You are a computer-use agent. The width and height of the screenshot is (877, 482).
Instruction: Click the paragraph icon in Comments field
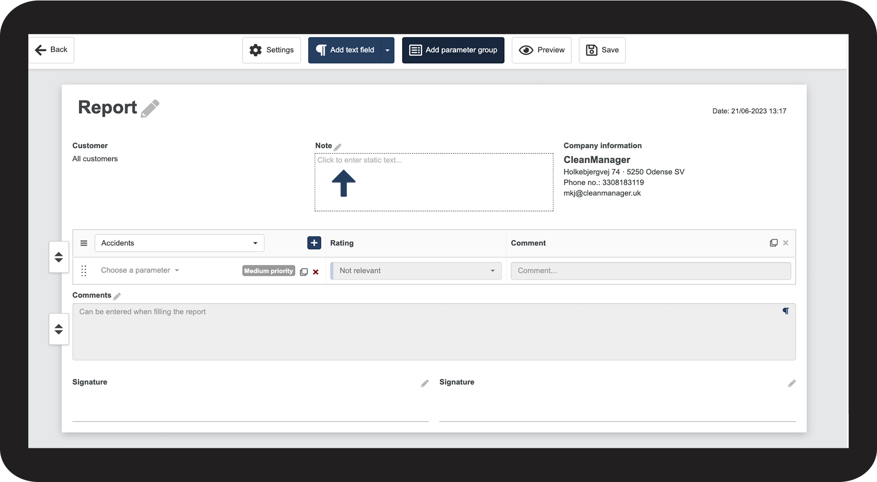[786, 311]
